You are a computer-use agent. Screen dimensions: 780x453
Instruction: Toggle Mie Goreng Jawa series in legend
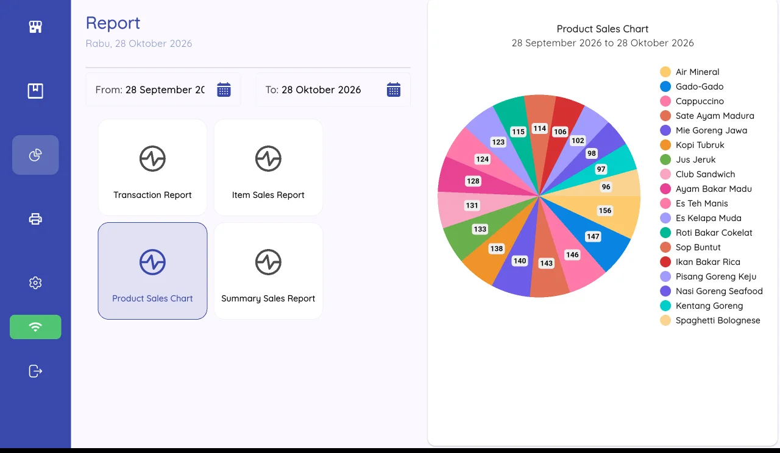click(703, 130)
